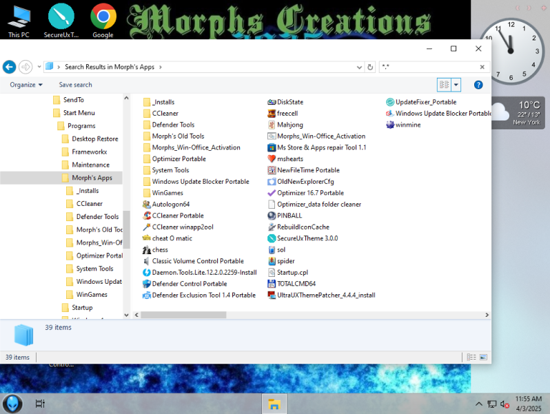The width and height of the screenshot is (550, 414).
Task: Select SecureUxTheme 3.0.0 file icon
Action: pyautogui.click(x=272, y=238)
